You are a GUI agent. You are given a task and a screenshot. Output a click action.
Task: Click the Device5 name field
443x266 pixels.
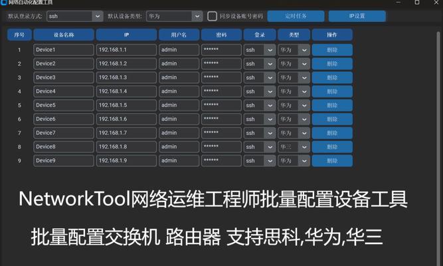64,105
